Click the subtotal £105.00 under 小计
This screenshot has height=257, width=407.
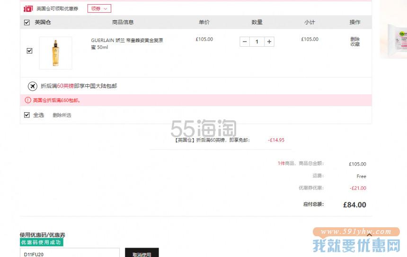pyautogui.click(x=310, y=39)
